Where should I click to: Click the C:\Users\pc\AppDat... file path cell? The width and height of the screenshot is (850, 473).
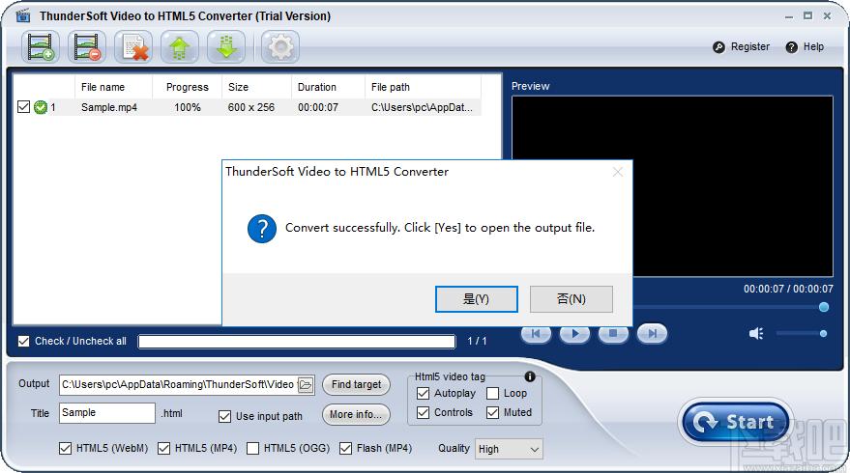[422, 107]
